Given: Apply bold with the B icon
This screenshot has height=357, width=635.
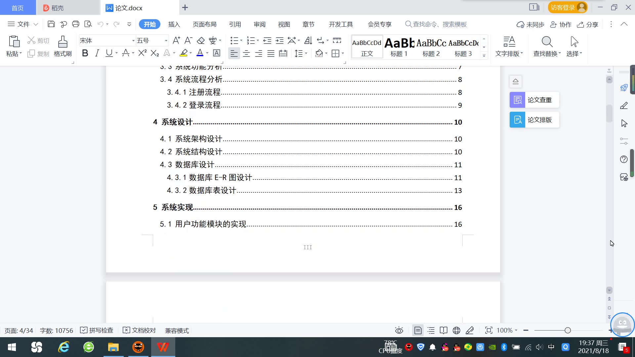Looking at the screenshot, I should click(x=85, y=53).
